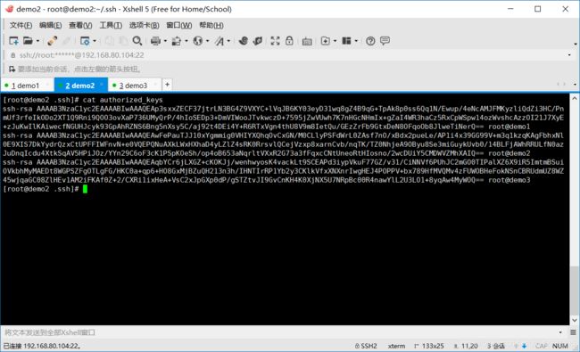Expand the color scheme dropdown arrow

click(186, 41)
